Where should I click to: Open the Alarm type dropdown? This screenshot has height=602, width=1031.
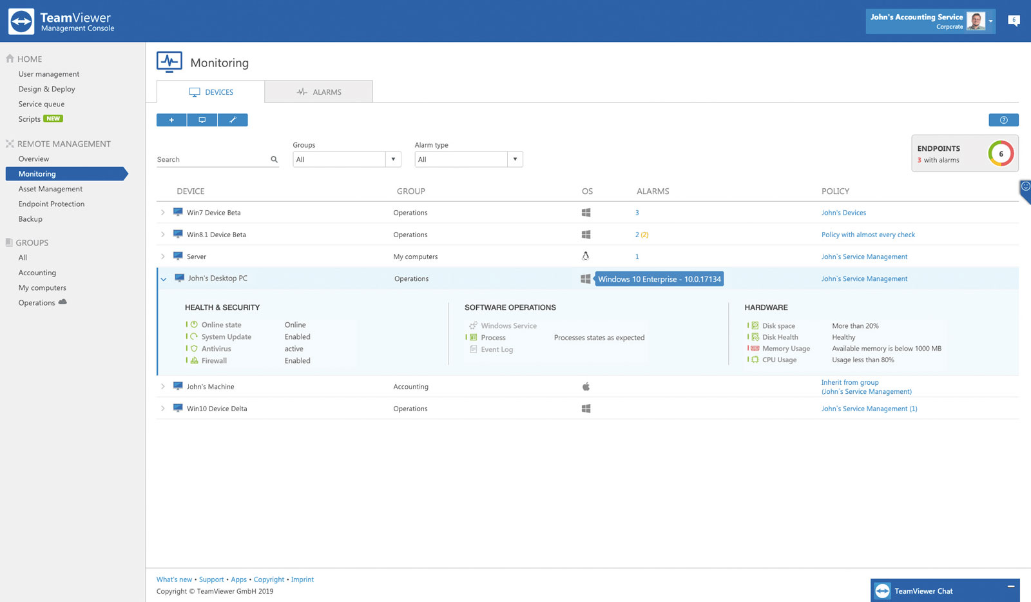click(x=468, y=159)
